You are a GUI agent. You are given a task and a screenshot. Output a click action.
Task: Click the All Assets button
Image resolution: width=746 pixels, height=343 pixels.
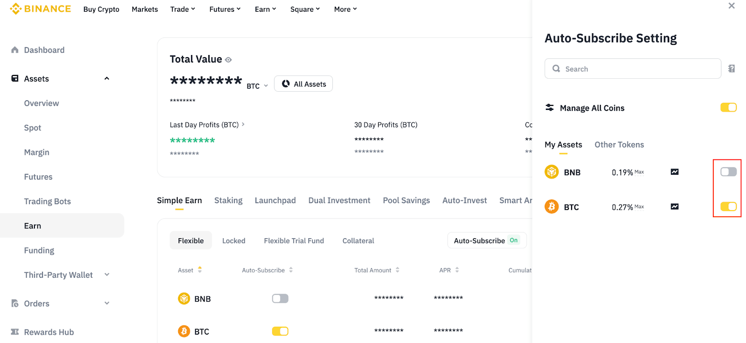(x=304, y=84)
